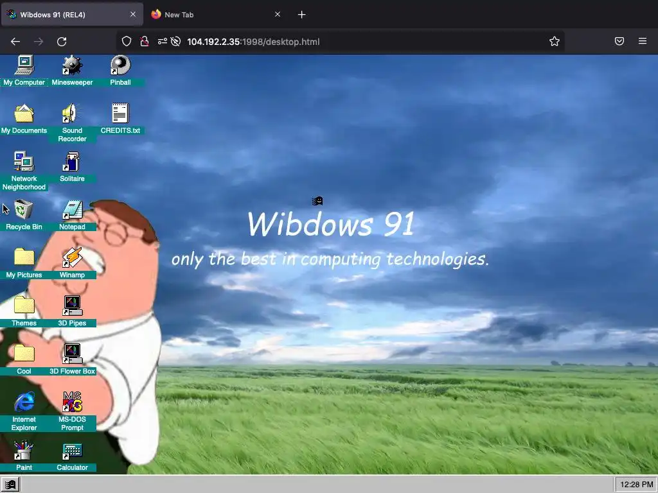The height and width of the screenshot is (493, 658).
Task: Click the Start button in the taskbar
Action: click(10, 485)
